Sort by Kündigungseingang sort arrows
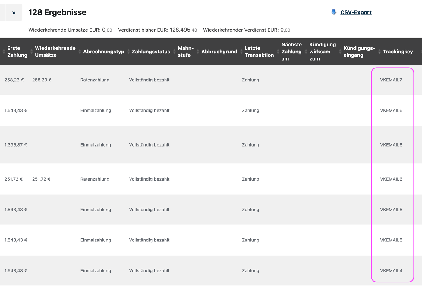This screenshot has height=287, width=422. 340,52
